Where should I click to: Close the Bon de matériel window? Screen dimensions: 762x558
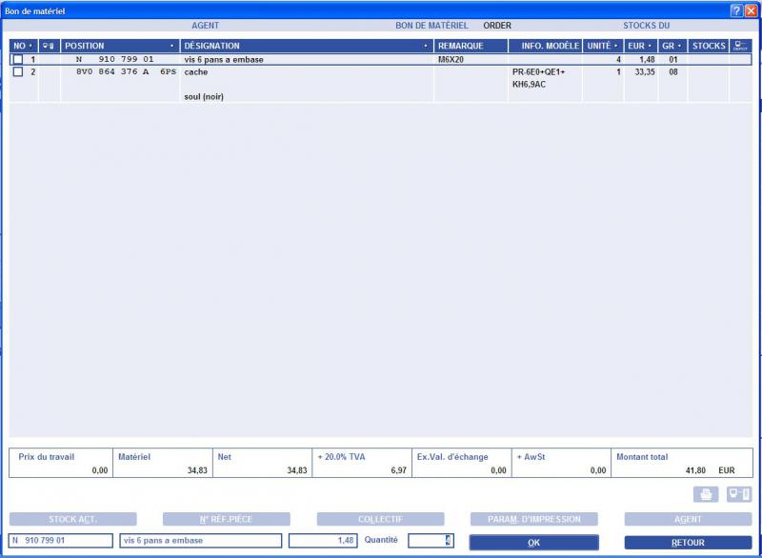(751, 10)
